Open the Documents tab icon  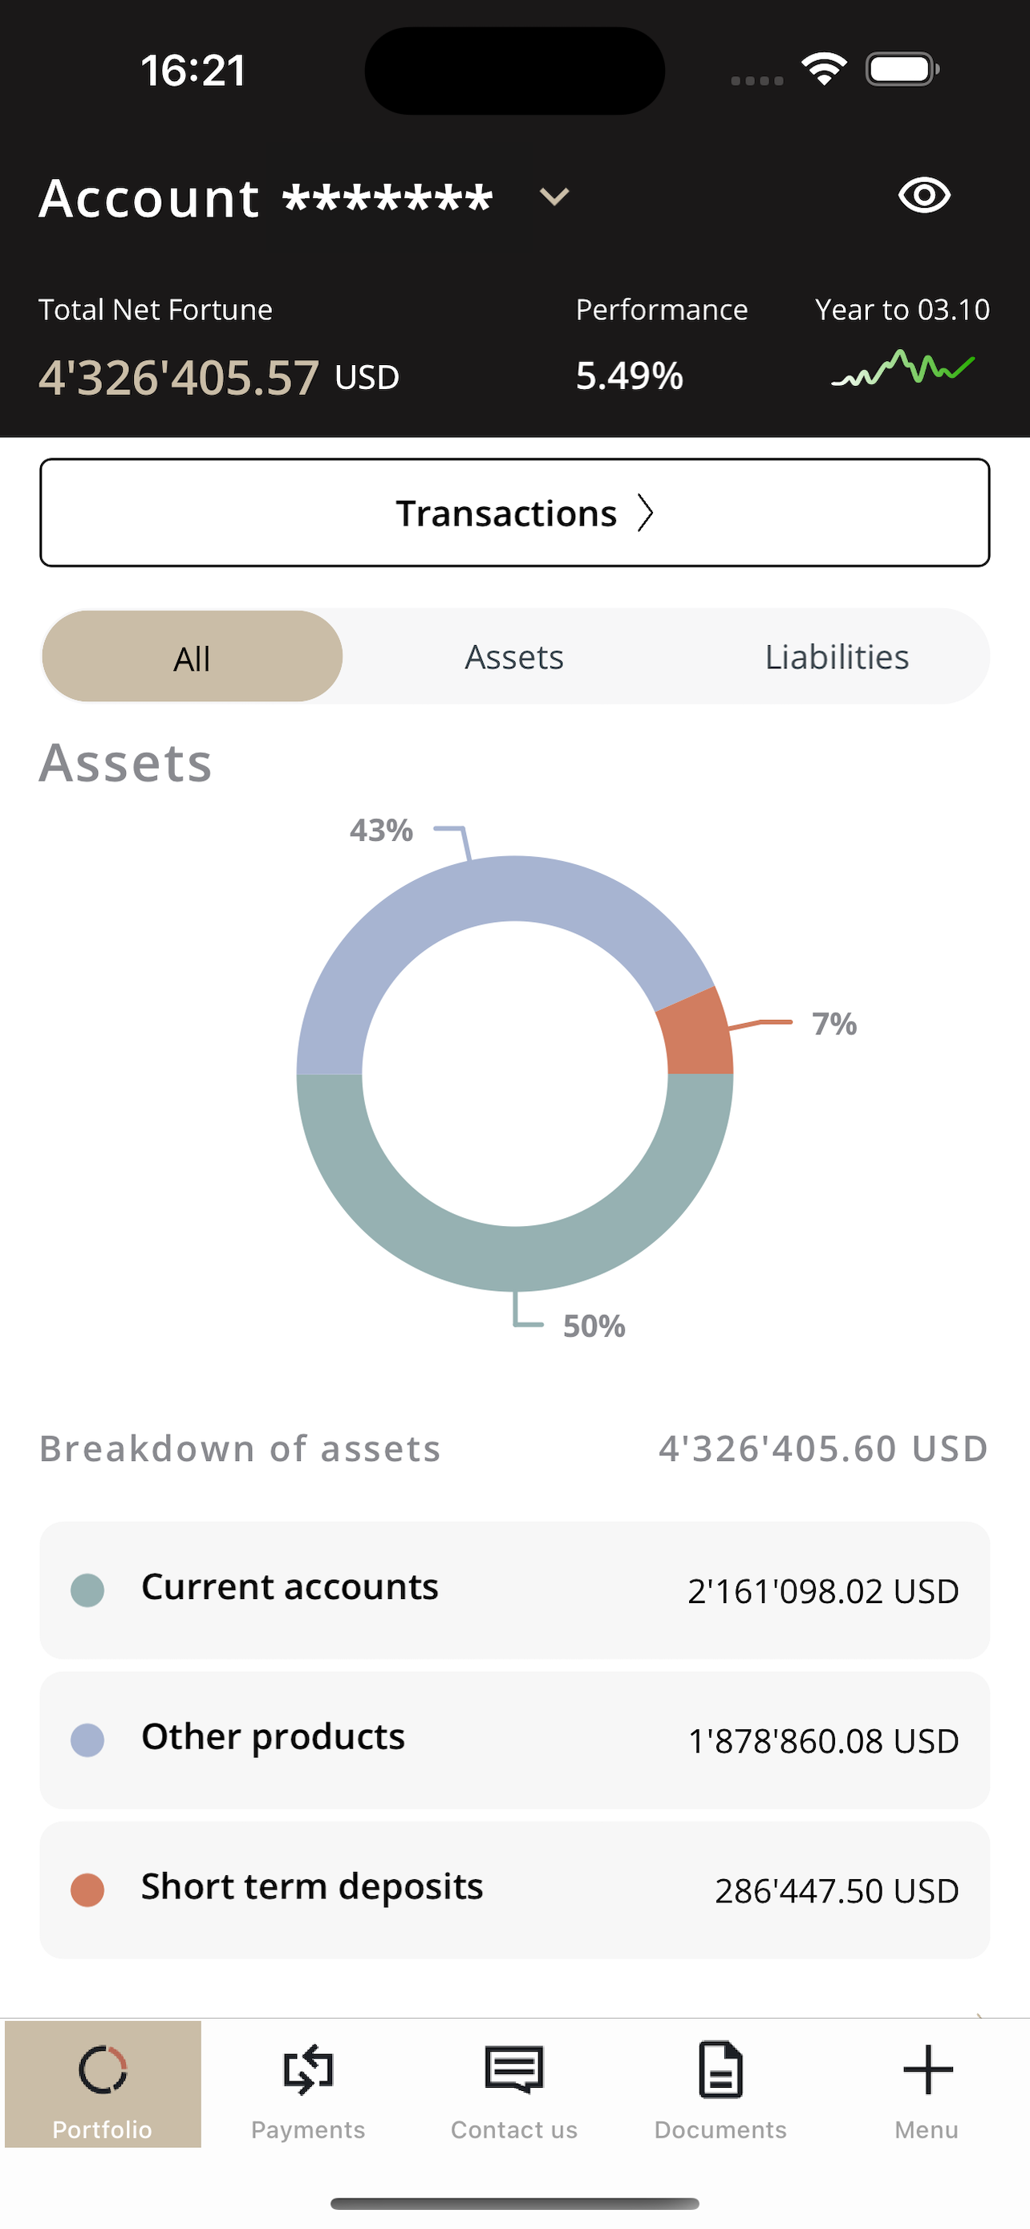tap(720, 2070)
